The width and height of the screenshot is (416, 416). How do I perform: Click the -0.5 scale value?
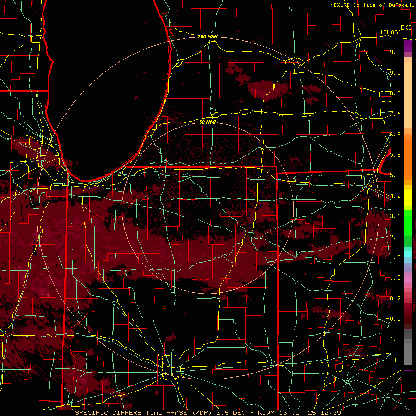393,318
